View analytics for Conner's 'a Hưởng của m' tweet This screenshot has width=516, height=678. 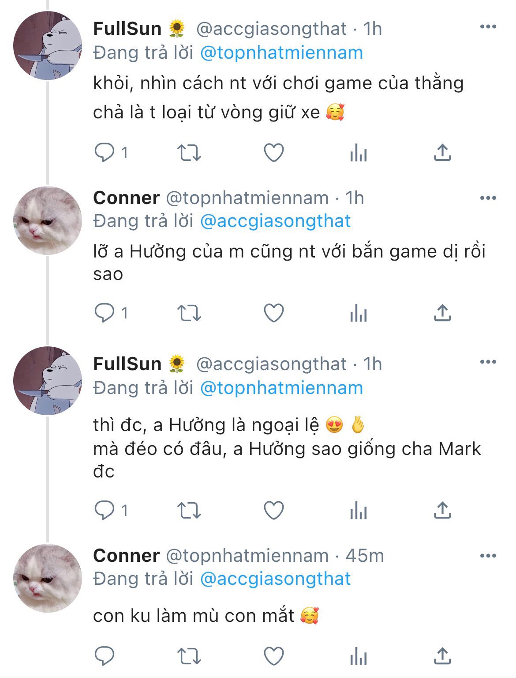click(x=358, y=313)
